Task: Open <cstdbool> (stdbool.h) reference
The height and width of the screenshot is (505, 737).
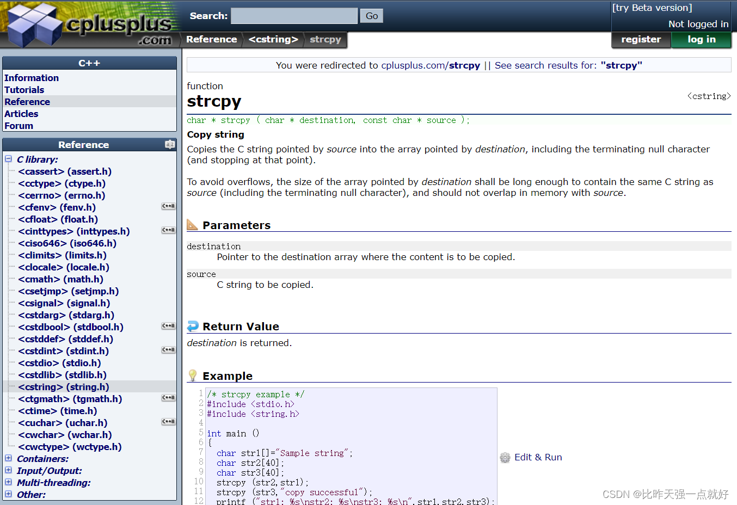Action: [71, 327]
